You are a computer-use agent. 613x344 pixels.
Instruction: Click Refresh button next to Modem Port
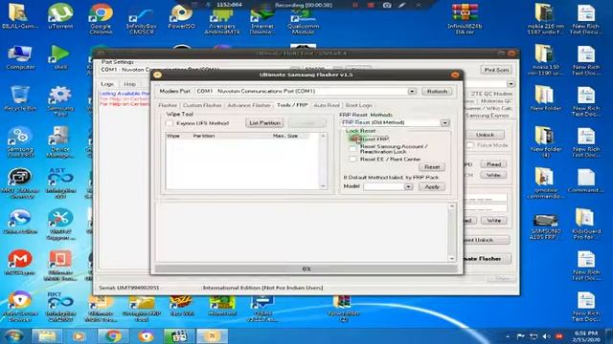(437, 92)
